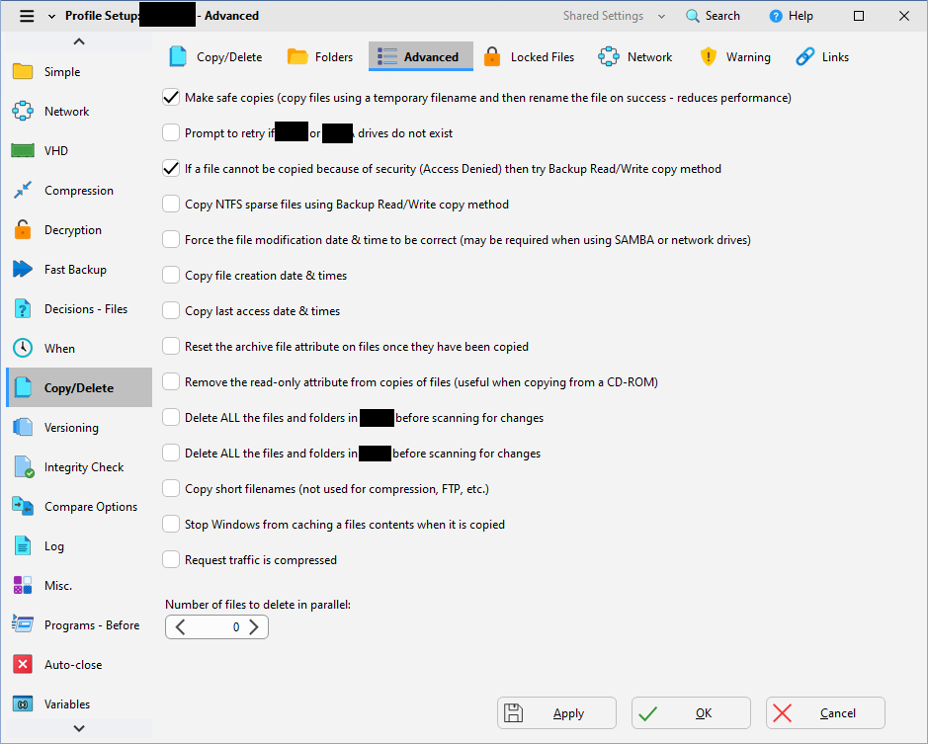Open the Locked Files tab

[529, 57]
